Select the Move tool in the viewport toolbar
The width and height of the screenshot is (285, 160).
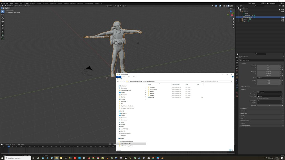pyautogui.click(x=3, y=18)
